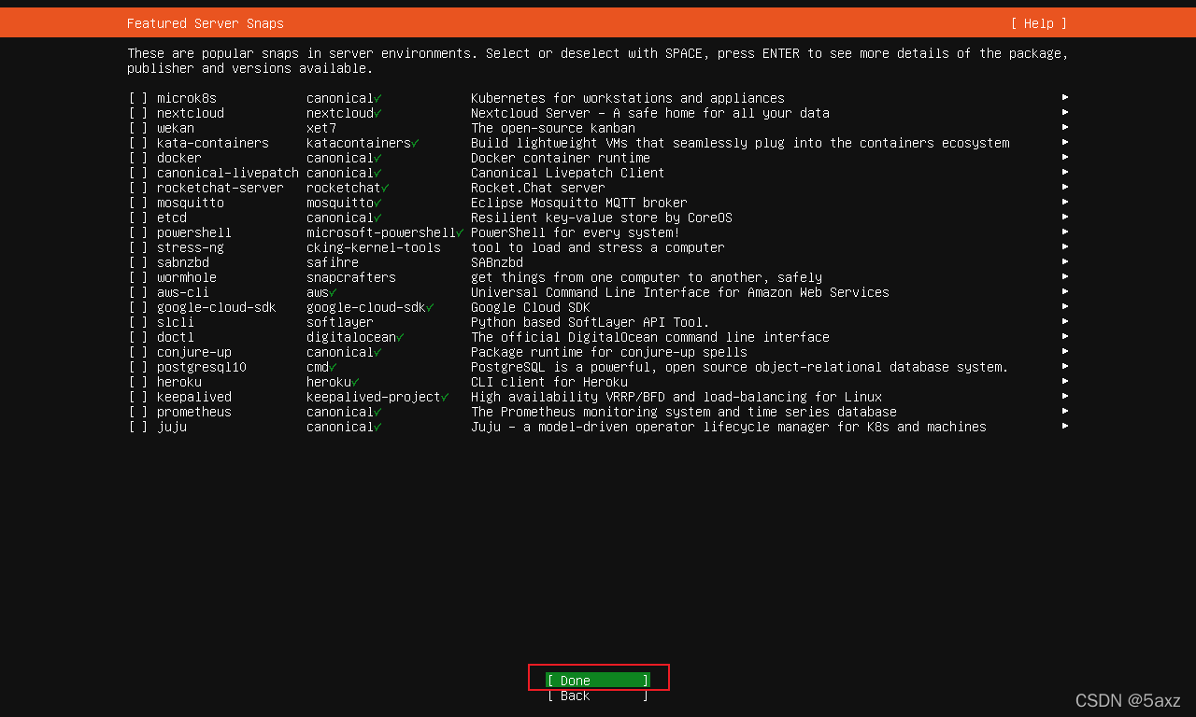The height and width of the screenshot is (717, 1196).
Task: Tick the heroku snap checkbox
Action: click(138, 382)
